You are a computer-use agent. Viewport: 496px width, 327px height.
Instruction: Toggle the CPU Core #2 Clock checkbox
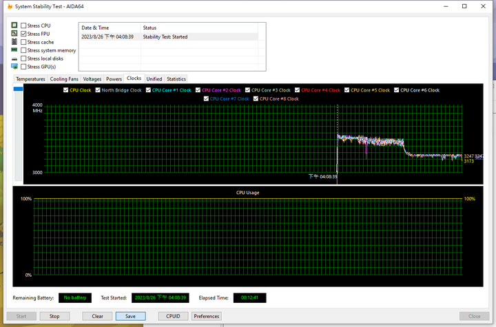pos(198,90)
